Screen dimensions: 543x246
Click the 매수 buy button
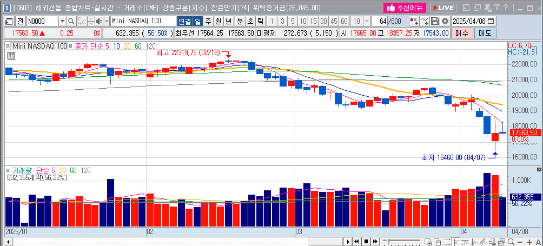point(462,33)
